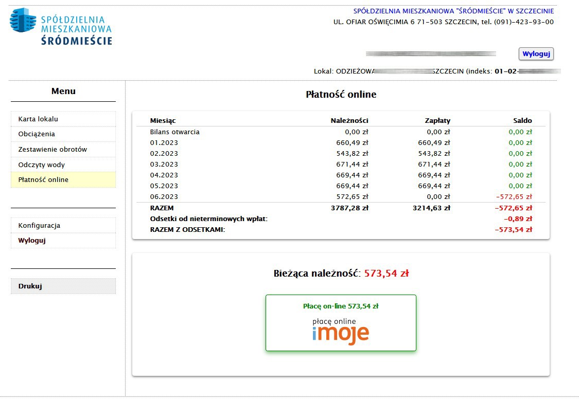Image resolution: width=579 pixels, height=400 pixels.
Task: Click the imoje payment logo
Action: click(x=340, y=330)
